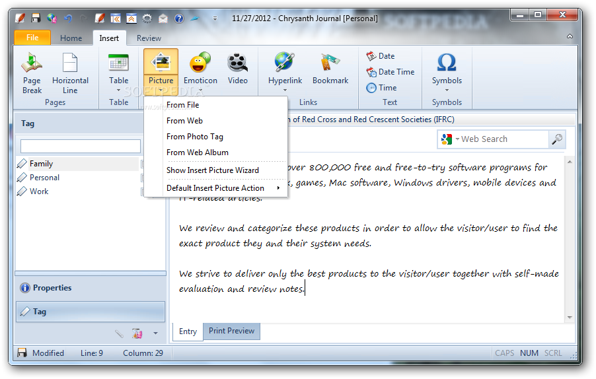Screen dimensions: 596x379
Task: Click the blue paper plane icon
Action: tap(194, 18)
